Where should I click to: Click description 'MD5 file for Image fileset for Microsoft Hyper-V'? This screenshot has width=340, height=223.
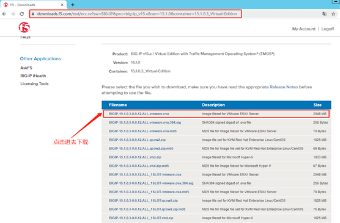click(237, 166)
